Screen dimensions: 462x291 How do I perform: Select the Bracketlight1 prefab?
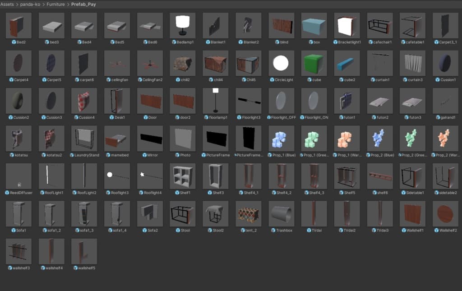pyautogui.click(x=347, y=25)
